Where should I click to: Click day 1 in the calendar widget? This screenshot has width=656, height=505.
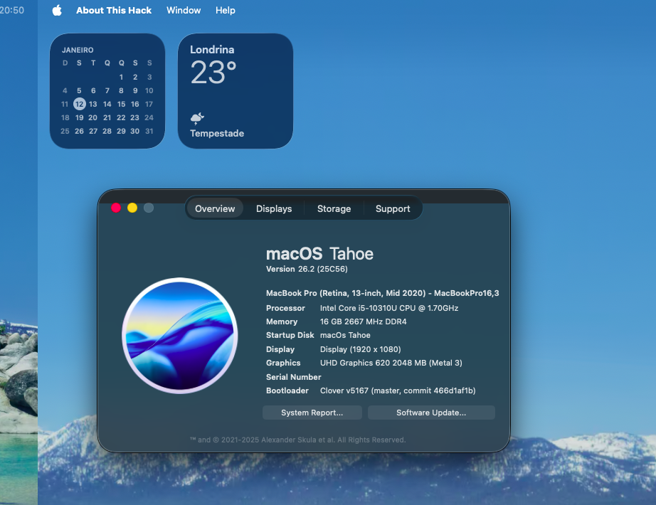pyautogui.click(x=122, y=77)
